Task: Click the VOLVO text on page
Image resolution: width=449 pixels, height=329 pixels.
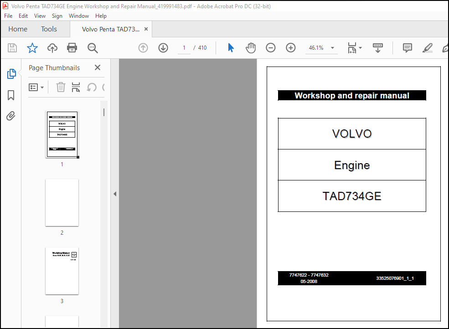Action: pyautogui.click(x=352, y=134)
